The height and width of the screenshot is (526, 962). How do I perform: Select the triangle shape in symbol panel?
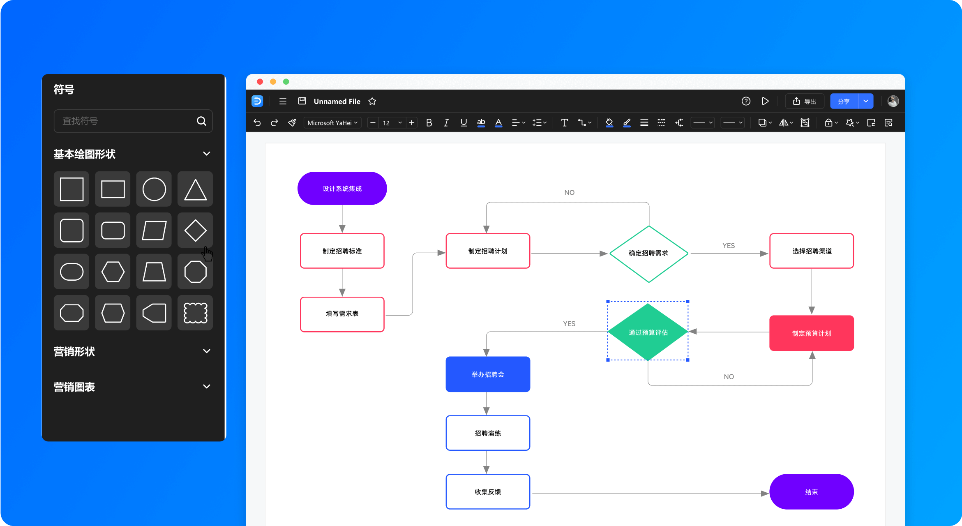(195, 189)
